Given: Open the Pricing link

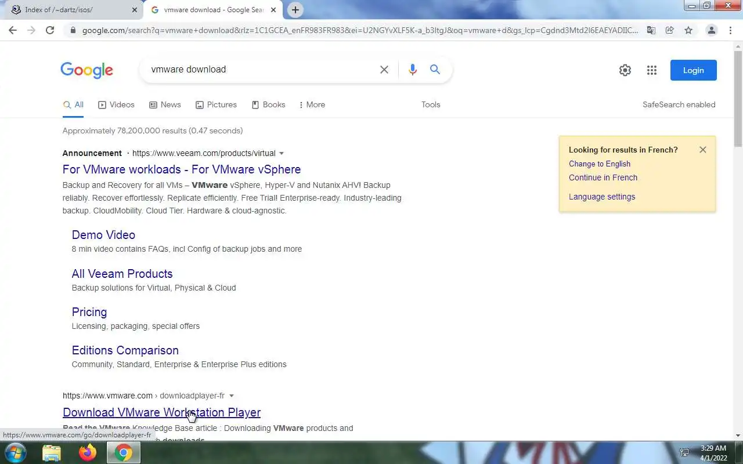Looking at the screenshot, I should [89, 312].
